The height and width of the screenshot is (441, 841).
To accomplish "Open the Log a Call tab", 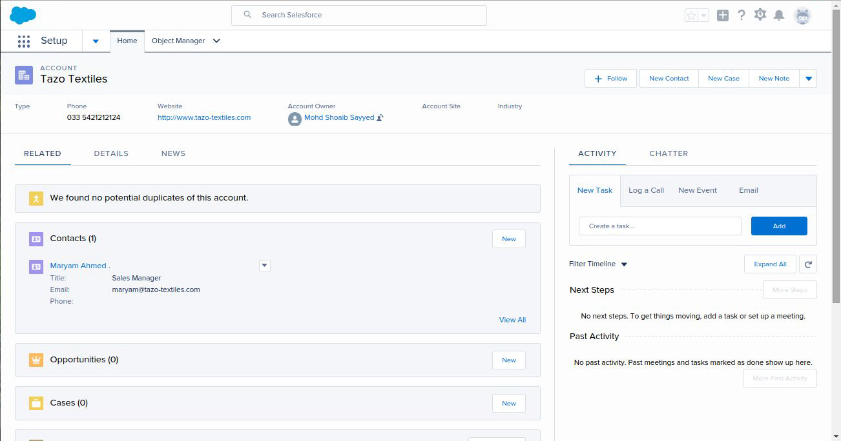I will [646, 190].
